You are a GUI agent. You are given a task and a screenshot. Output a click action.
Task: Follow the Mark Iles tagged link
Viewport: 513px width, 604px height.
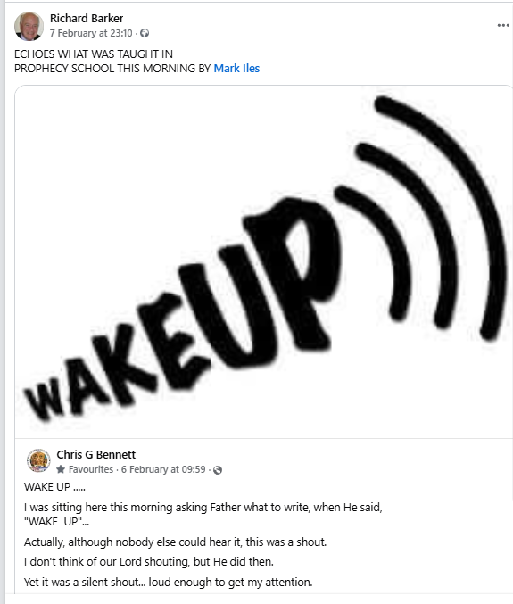[x=236, y=68]
